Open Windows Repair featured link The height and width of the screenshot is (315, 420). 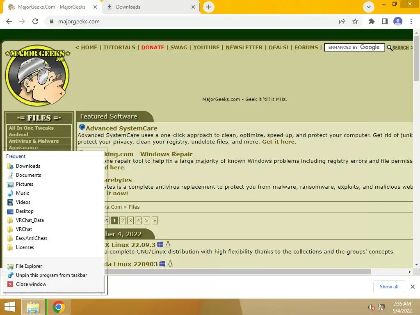(x=166, y=154)
